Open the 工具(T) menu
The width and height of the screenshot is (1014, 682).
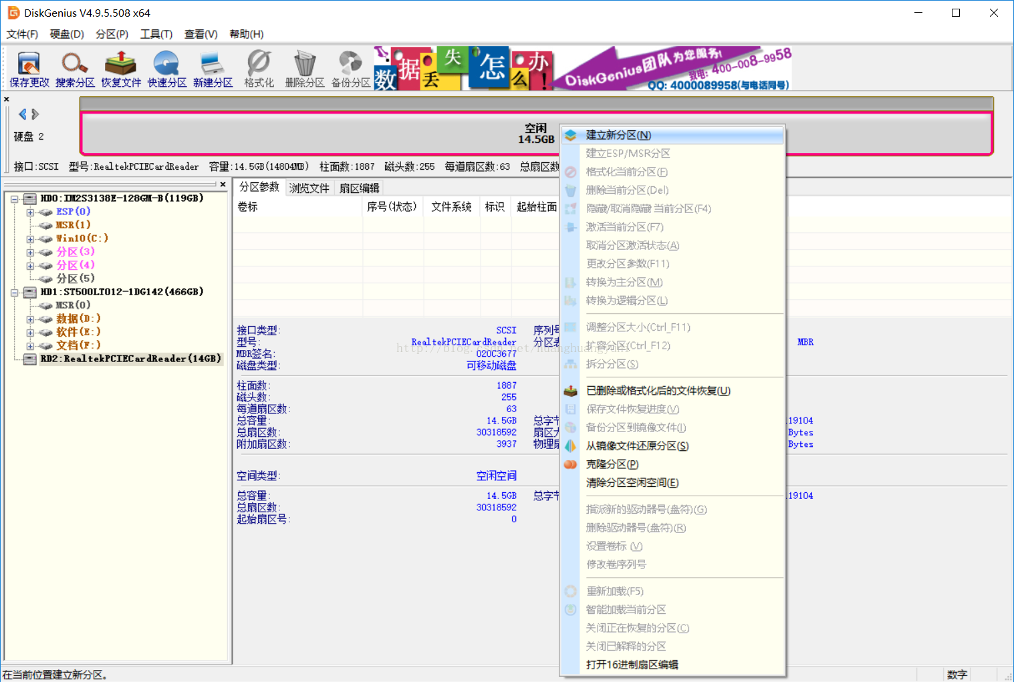[x=156, y=34]
